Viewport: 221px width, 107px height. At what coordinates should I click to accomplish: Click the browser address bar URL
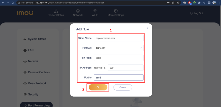70,2
